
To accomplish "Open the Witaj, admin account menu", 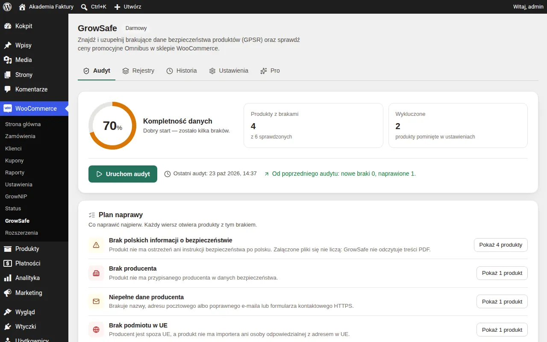I will pyautogui.click(x=528, y=7).
